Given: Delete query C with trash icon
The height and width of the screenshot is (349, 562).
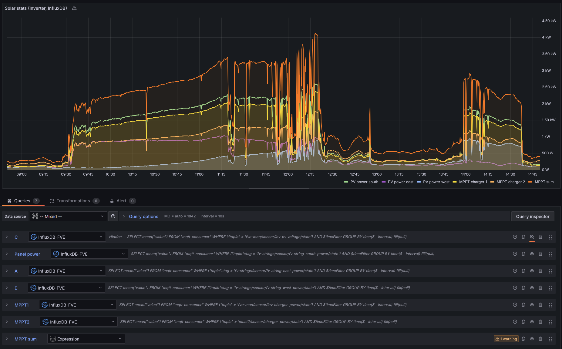Looking at the screenshot, I should point(540,237).
